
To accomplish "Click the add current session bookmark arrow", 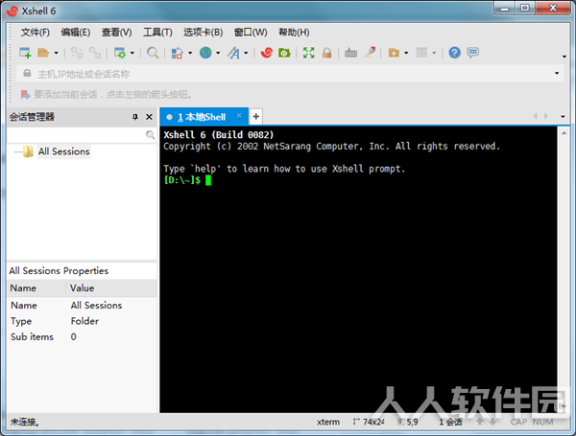I will pos(25,95).
